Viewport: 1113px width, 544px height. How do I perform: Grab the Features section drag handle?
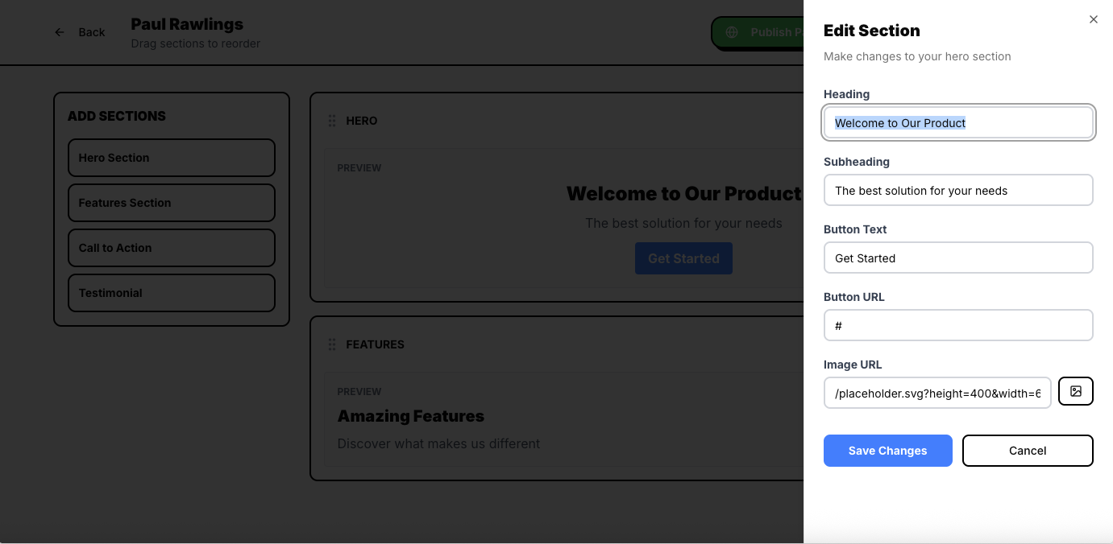332,344
